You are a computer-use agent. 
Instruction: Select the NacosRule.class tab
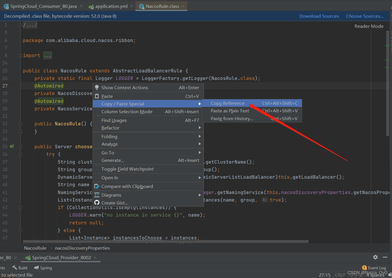162,6
